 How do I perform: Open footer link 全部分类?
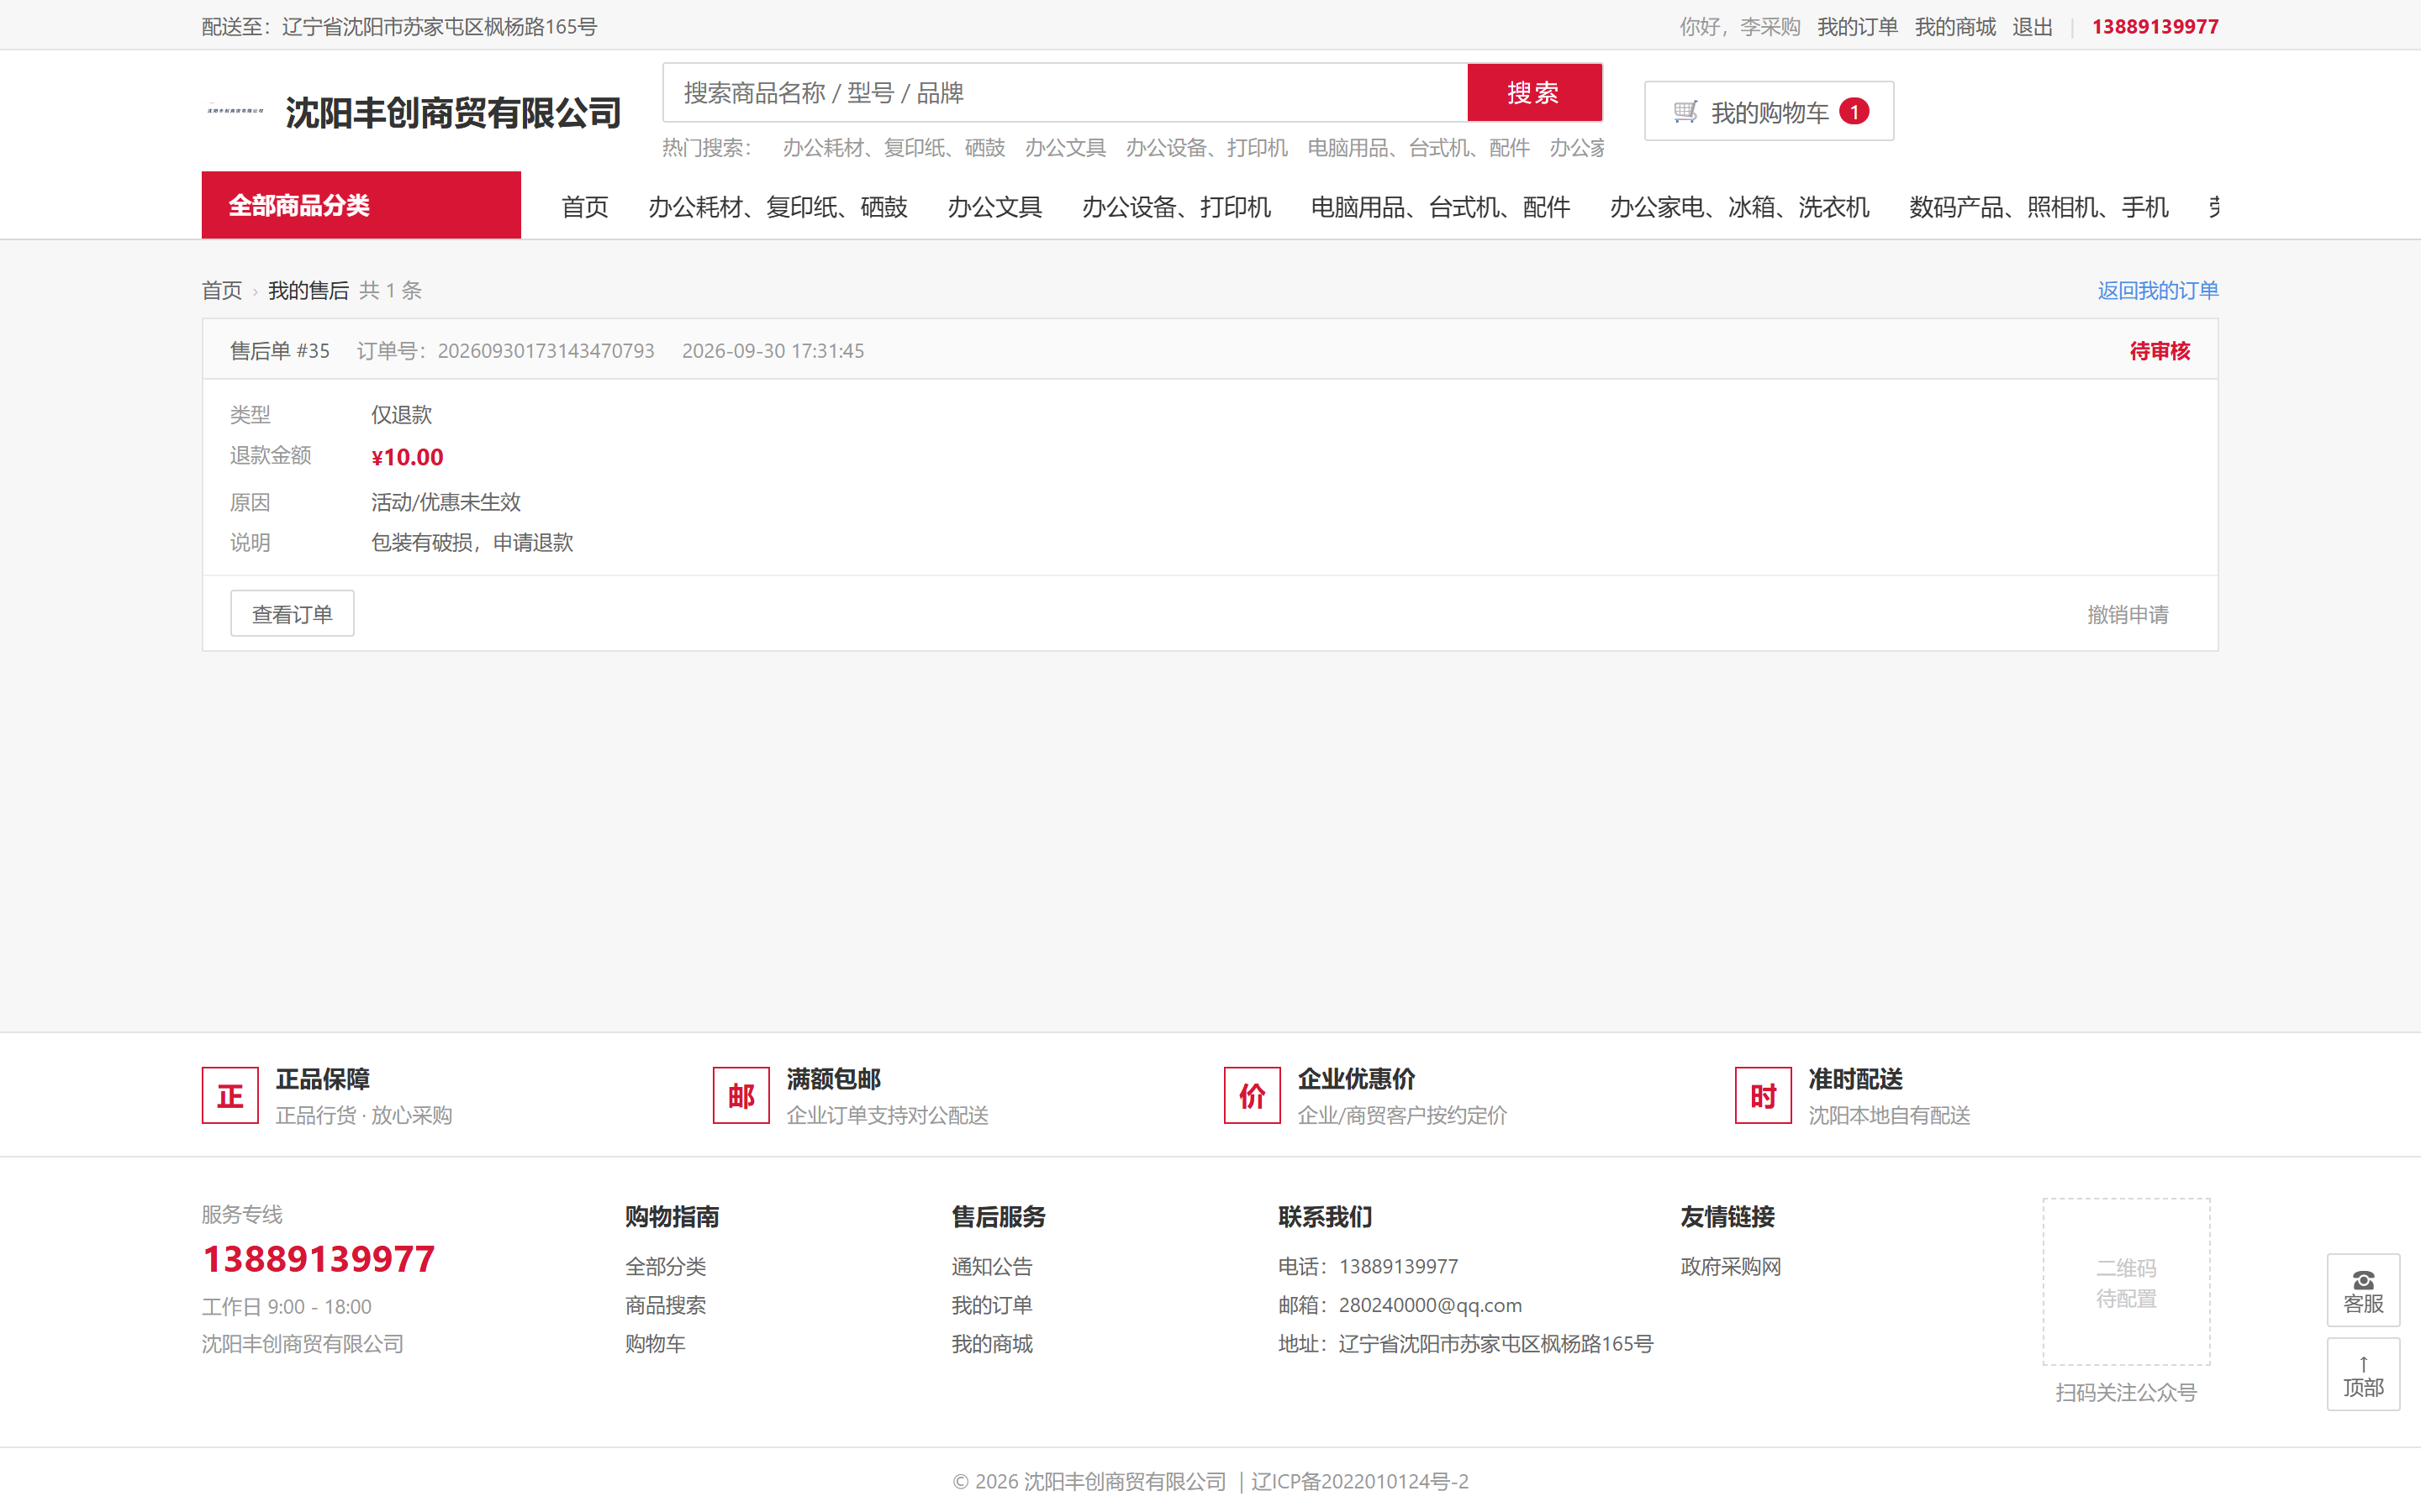[665, 1267]
